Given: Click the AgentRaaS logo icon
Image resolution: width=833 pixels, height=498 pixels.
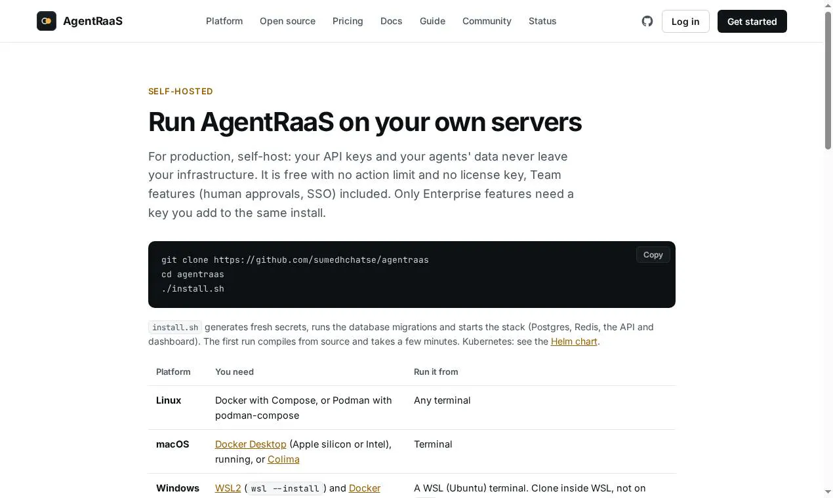Looking at the screenshot, I should click(47, 21).
